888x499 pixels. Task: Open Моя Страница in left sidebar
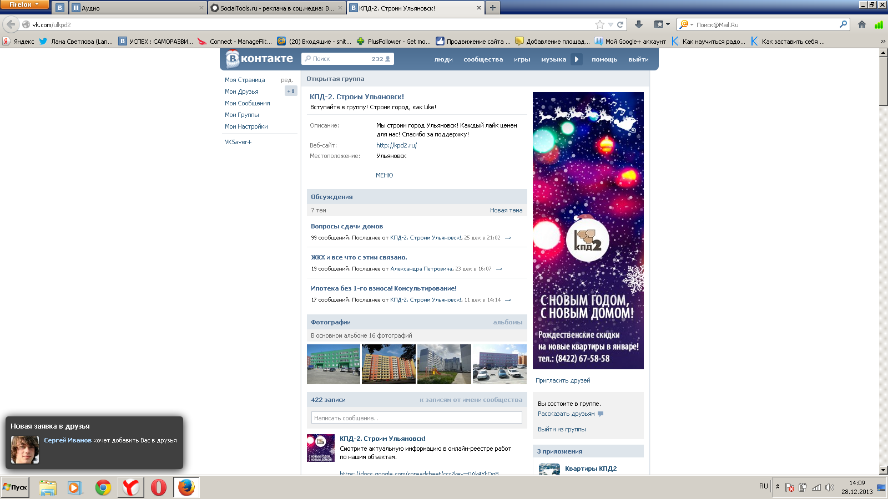click(245, 80)
